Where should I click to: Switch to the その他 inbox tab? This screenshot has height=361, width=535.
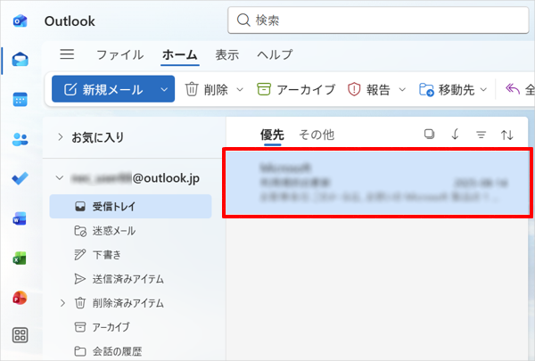tap(317, 135)
